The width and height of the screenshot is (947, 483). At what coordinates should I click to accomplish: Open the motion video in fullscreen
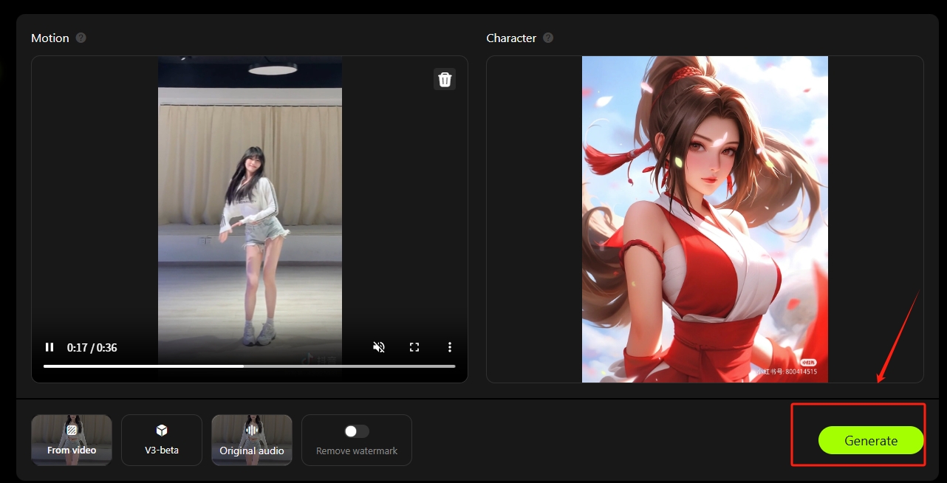coord(414,347)
